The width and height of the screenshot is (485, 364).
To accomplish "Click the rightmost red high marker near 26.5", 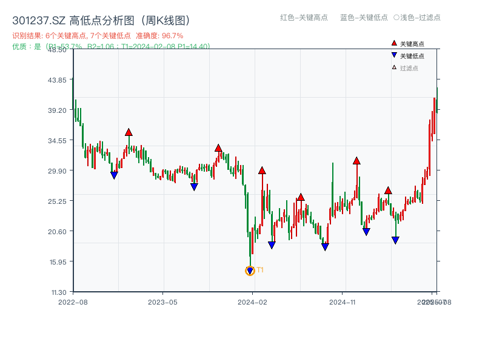I will (388, 190).
